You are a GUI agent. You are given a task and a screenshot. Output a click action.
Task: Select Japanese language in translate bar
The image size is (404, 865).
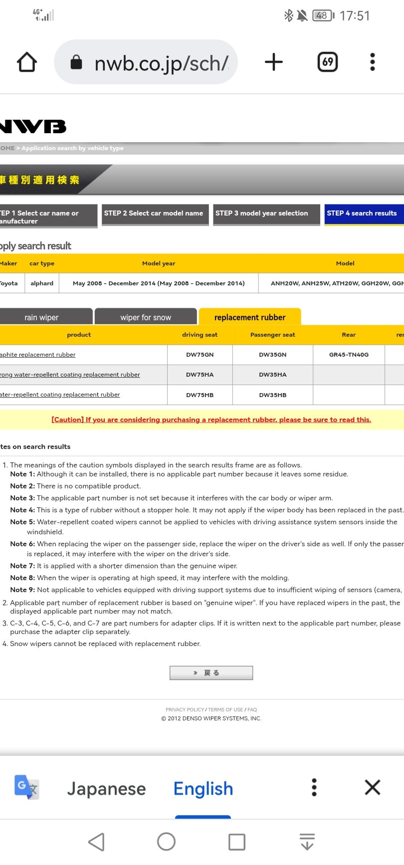pos(106,789)
